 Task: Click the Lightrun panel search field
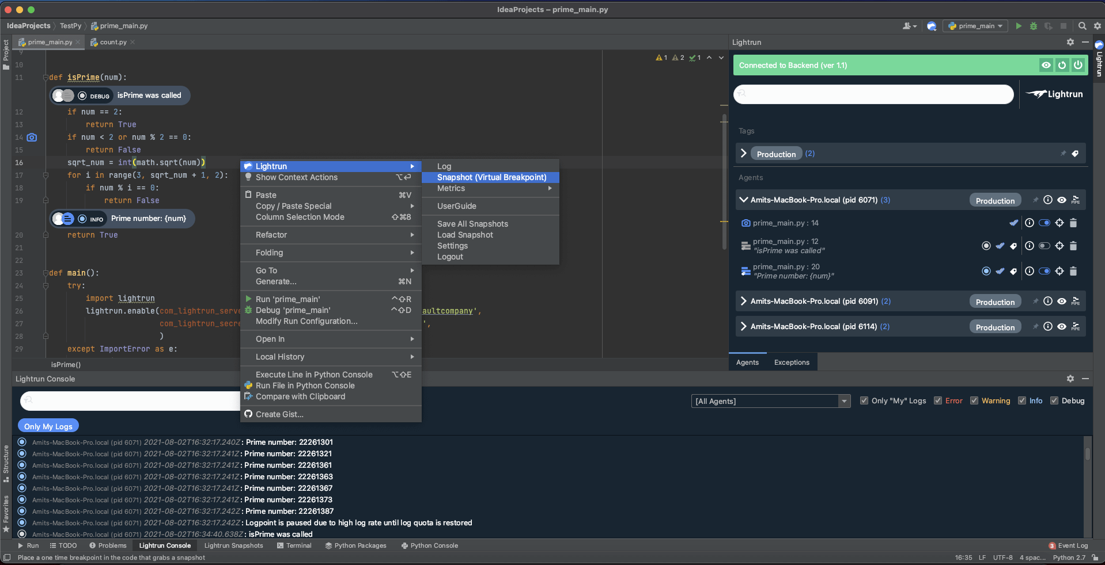click(x=872, y=94)
